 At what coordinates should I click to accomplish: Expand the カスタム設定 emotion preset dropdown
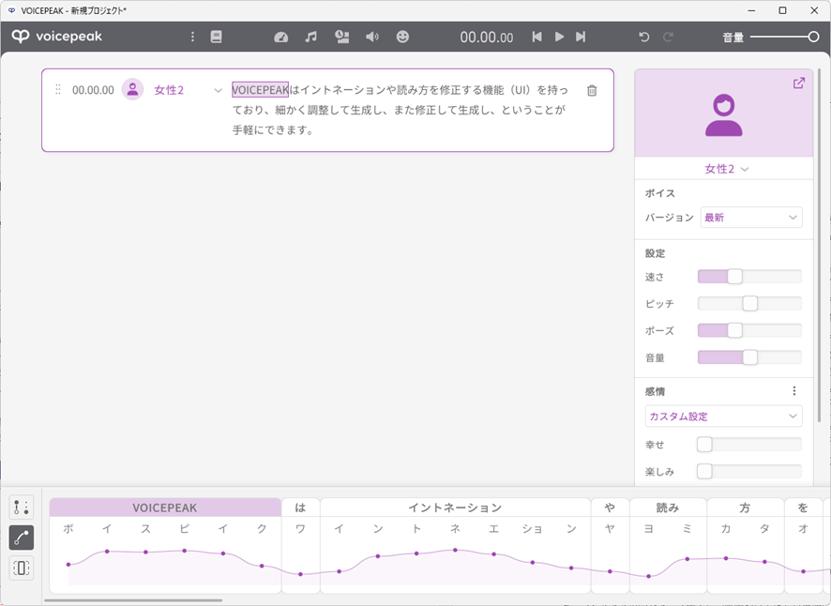[723, 416]
